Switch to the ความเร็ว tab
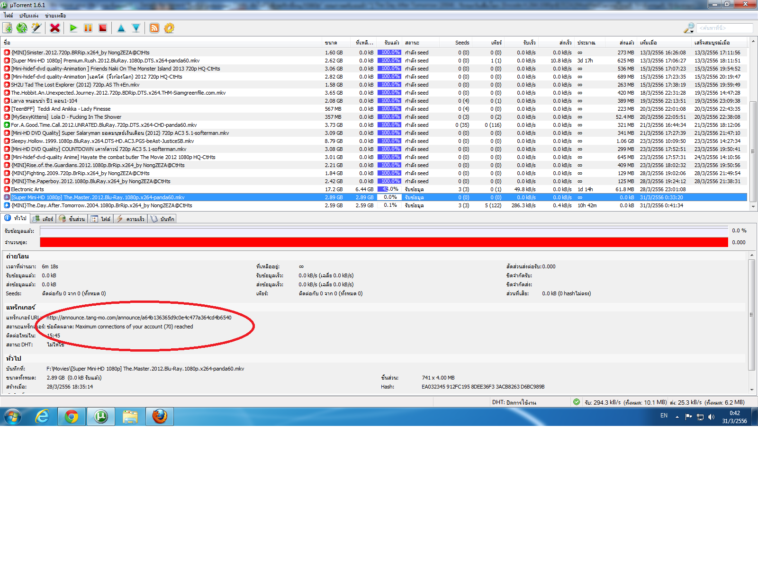758x575 pixels. click(x=131, y=219)
